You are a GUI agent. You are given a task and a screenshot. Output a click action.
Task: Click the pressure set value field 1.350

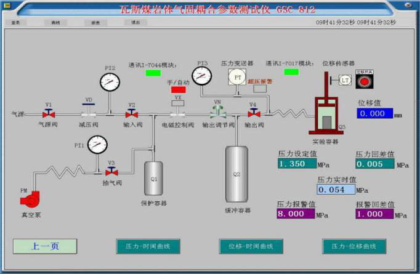point(296,164)
